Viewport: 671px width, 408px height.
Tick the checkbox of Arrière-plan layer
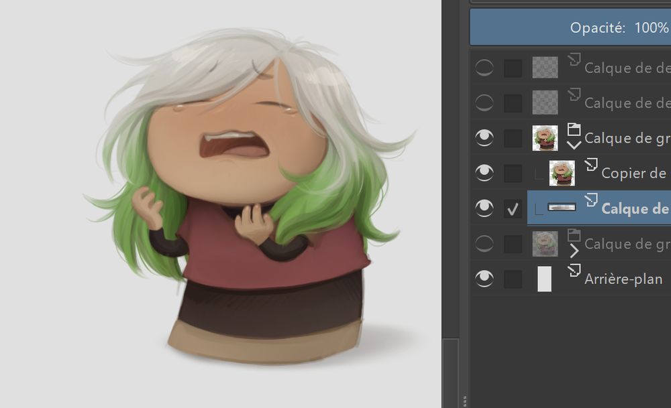click(513, 279)
